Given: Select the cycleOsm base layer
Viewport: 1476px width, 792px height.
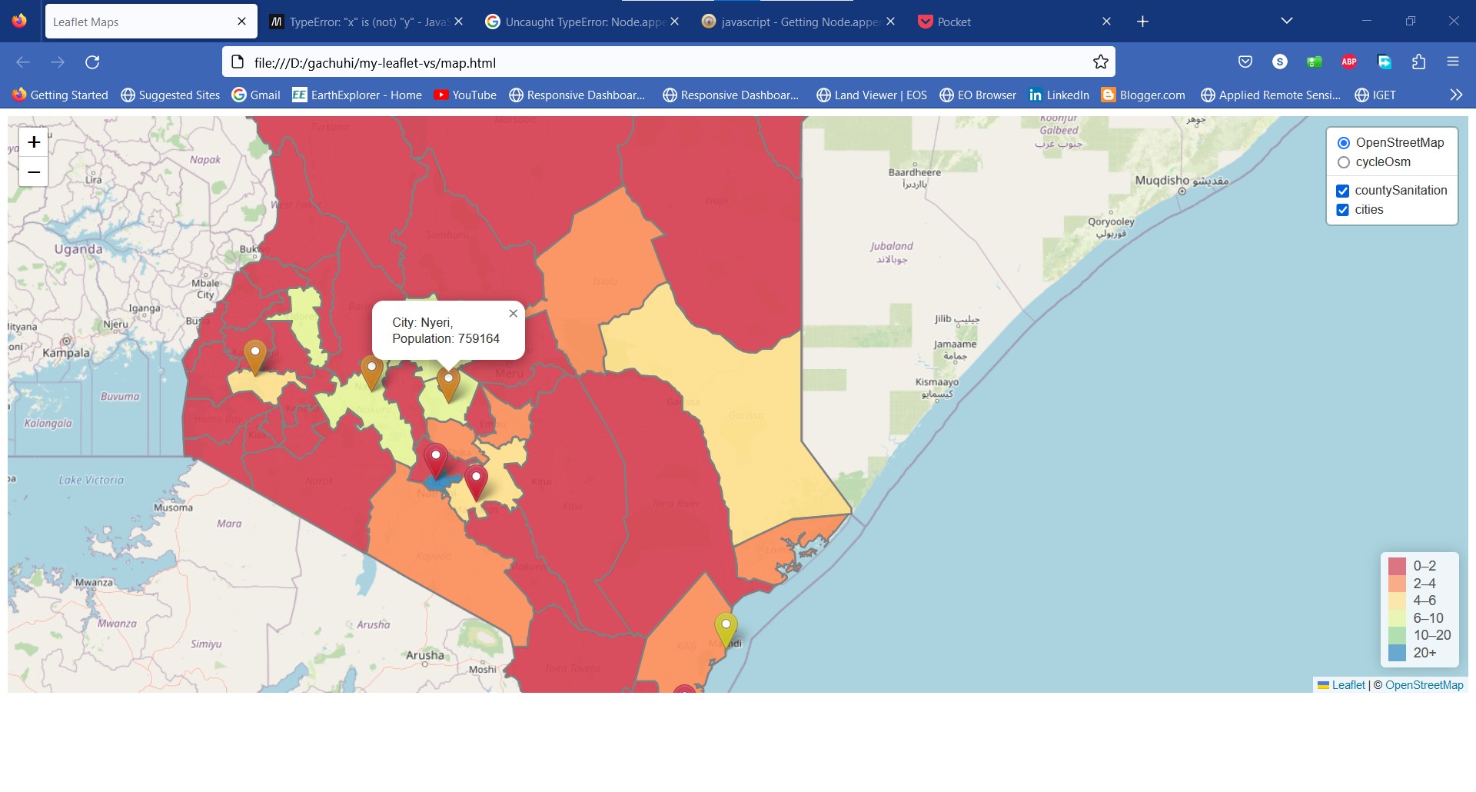Looking at the screenshot, I should pos(1344,162).
